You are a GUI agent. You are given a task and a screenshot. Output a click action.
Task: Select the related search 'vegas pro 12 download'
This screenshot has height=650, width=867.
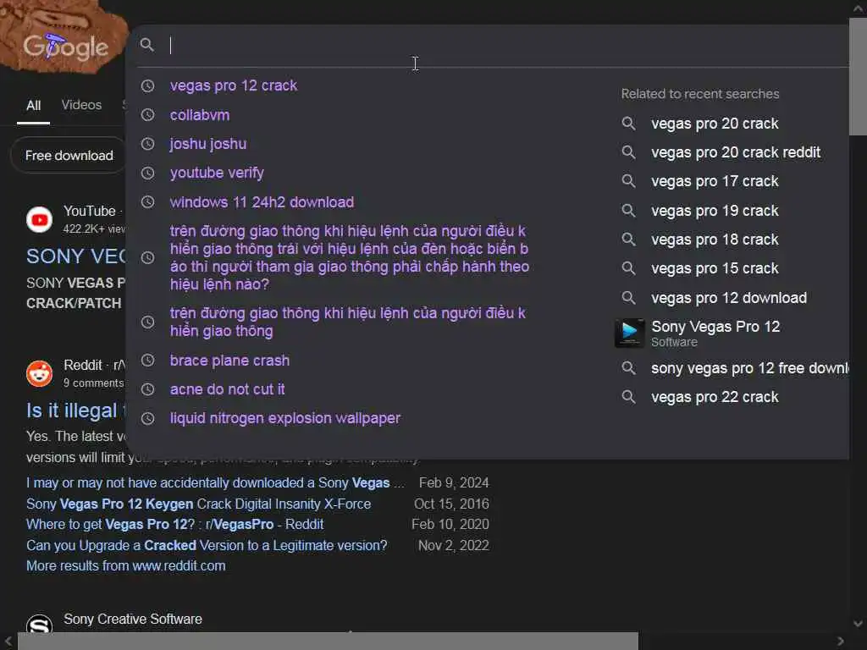tap(729, 298)
